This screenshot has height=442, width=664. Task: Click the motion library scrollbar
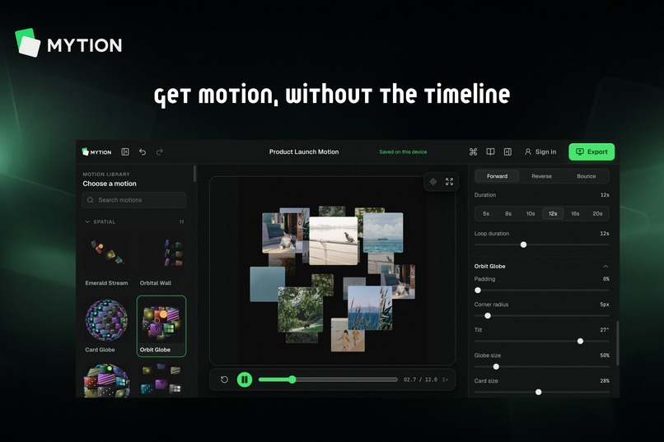point(194,174)
